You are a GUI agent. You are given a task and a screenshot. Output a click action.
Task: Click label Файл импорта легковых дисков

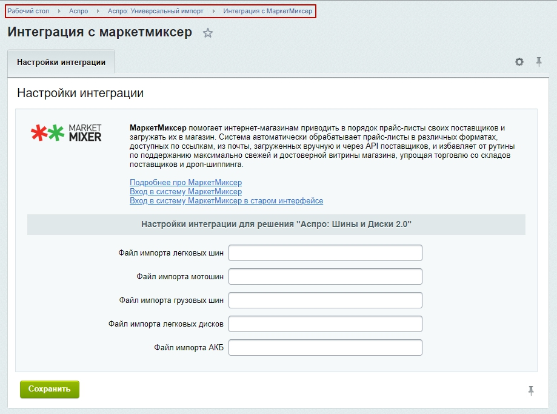coord(166,324)
